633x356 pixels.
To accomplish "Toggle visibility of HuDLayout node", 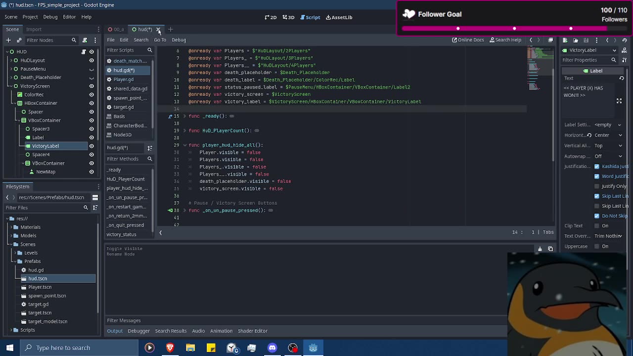I will [x=91, y=60].
